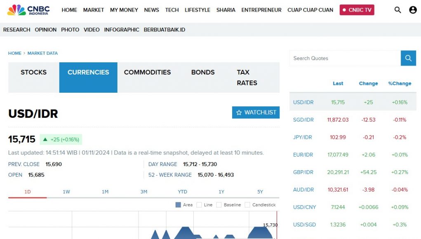Switch to the Stocks tab
This screenshot has width=421, height=239.
click(x=34, y=72)
